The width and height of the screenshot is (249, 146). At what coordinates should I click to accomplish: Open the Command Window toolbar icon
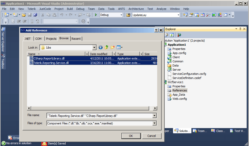225,15
